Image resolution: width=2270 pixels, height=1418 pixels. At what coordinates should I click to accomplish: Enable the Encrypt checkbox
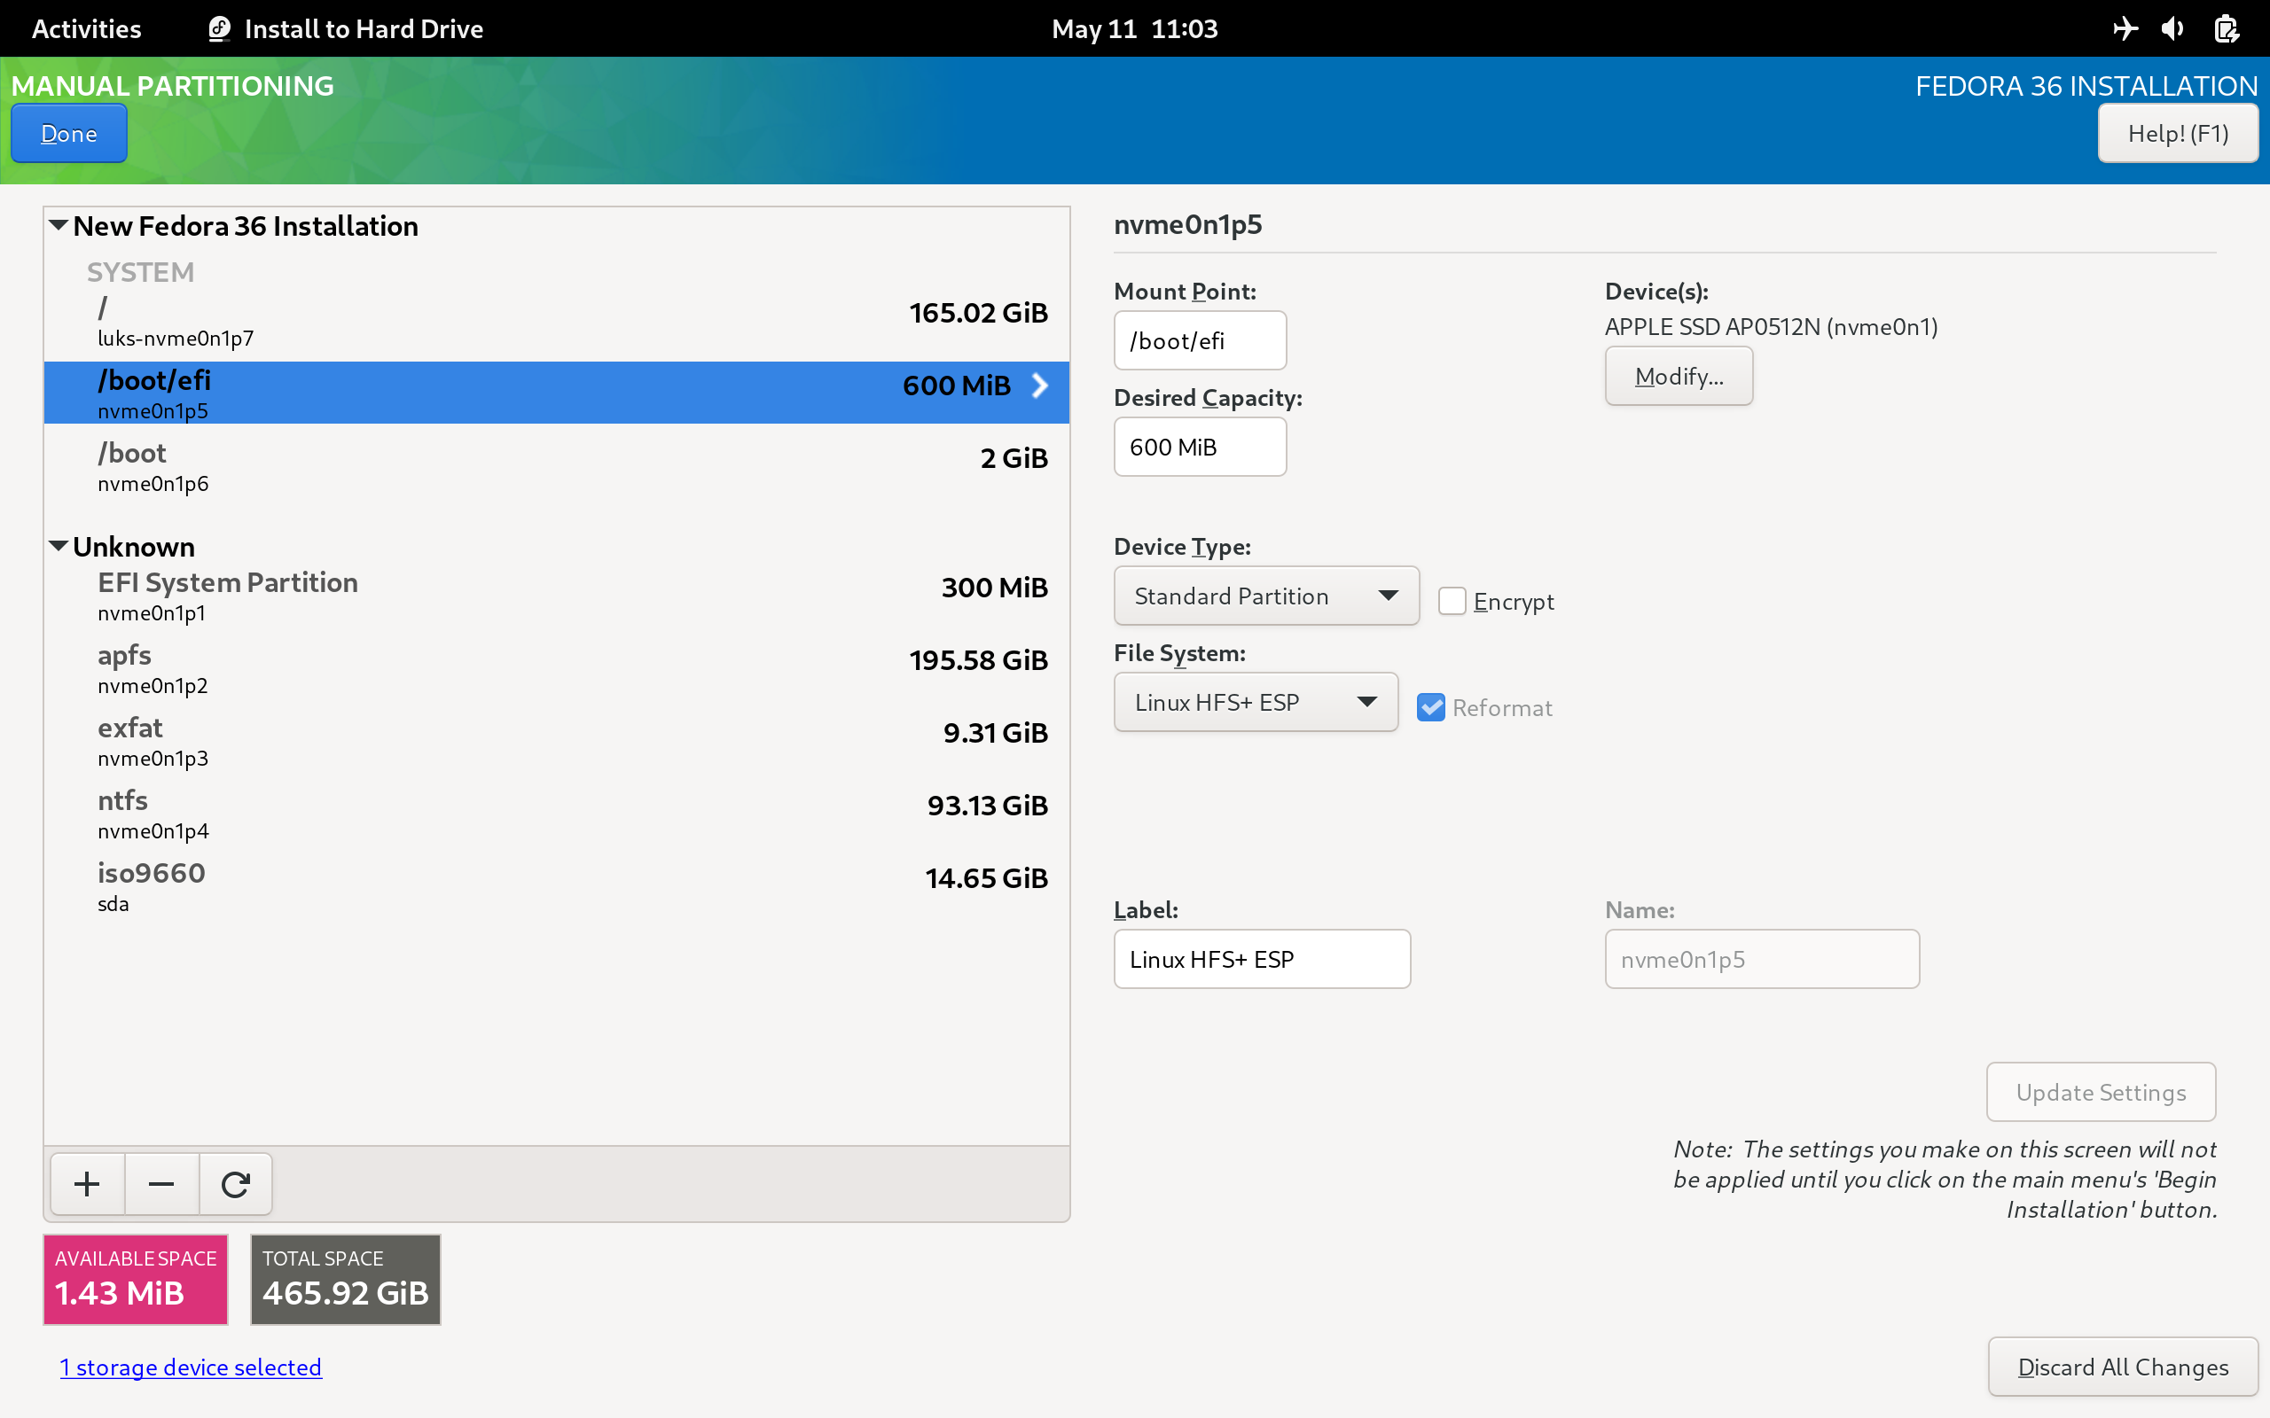click(1451, 601)
